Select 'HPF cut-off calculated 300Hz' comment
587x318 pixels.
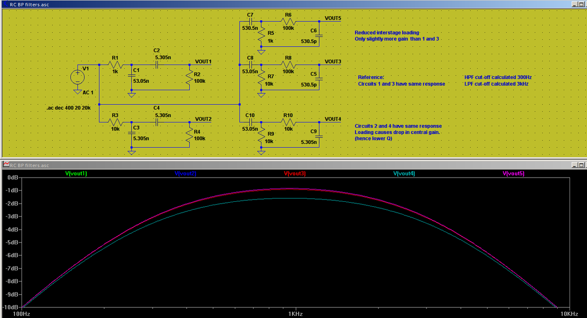tap(498, 77)
